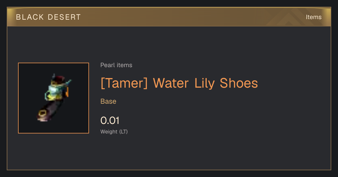Open the Pearl items category label
Viewport: 338px width, 177px height.
tap(116, 65)
